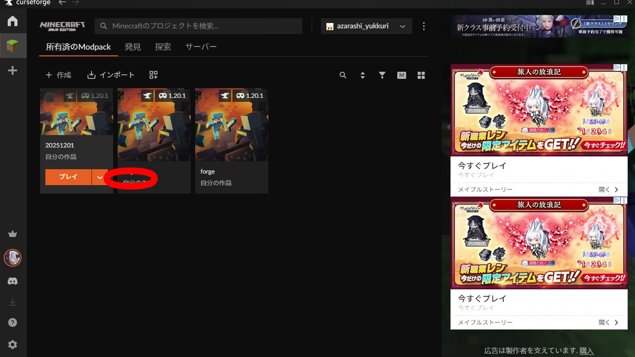This screenshot has height=357, width=635.
Task: Expand the play options arrow beside プレイ
Action: click(100, 177)
